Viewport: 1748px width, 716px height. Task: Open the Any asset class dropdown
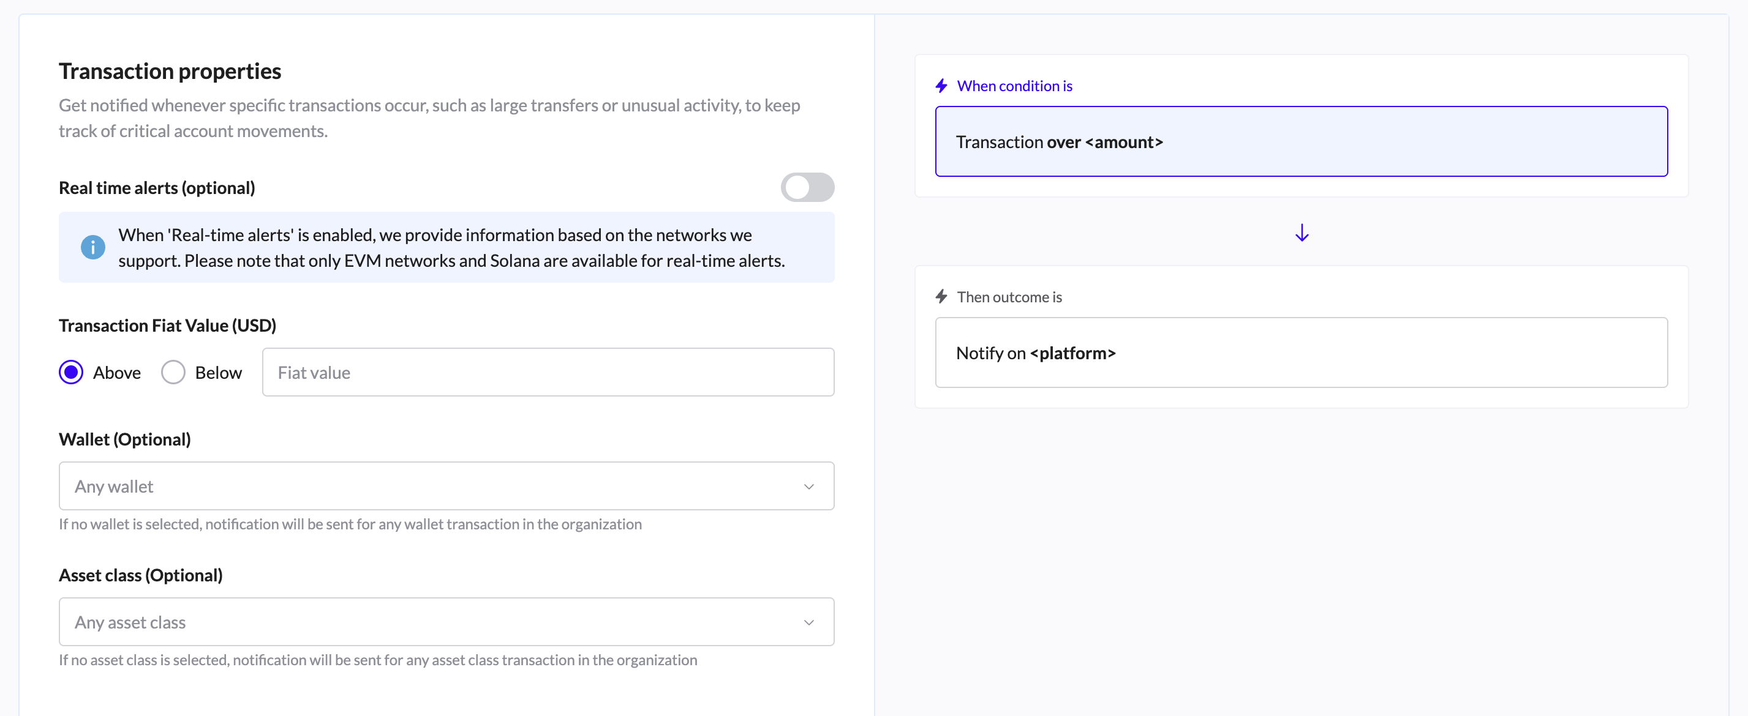(434, 622)
